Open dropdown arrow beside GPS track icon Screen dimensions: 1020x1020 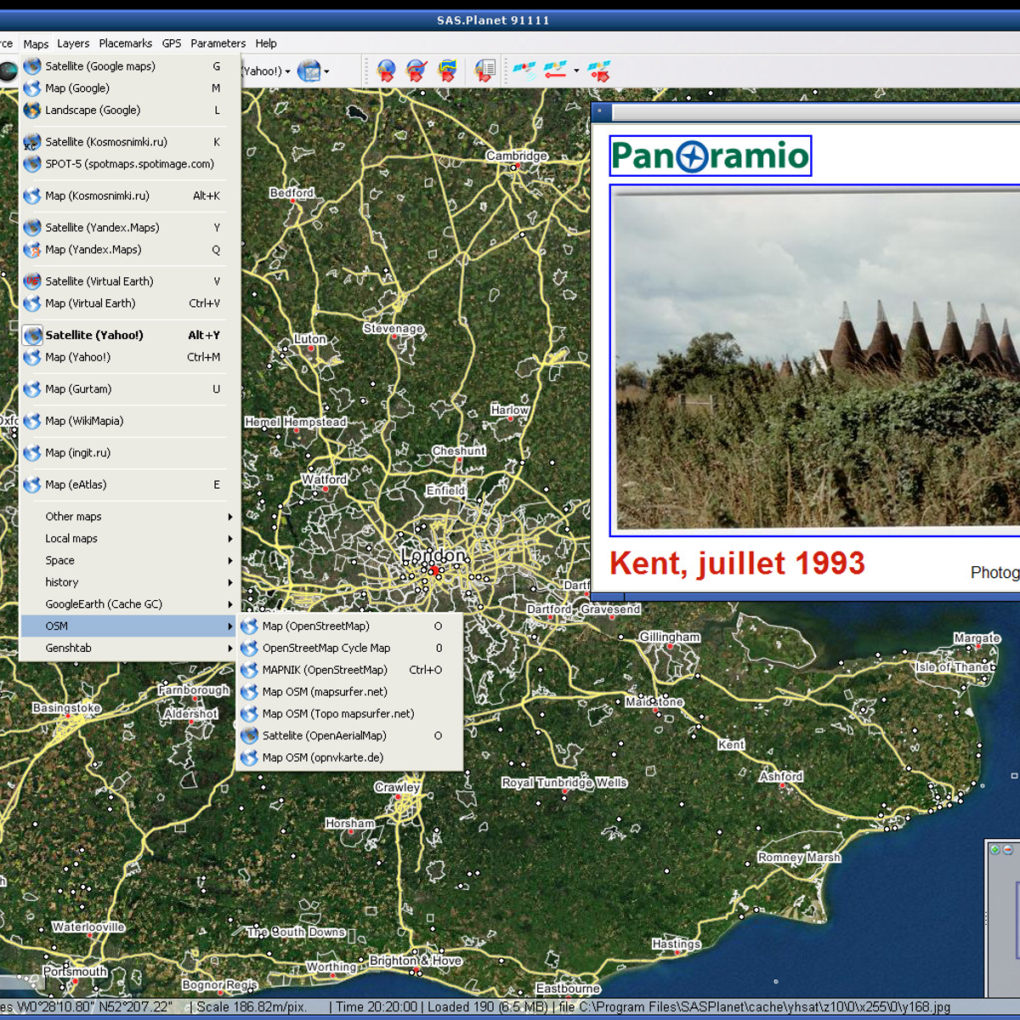point(576,71)
